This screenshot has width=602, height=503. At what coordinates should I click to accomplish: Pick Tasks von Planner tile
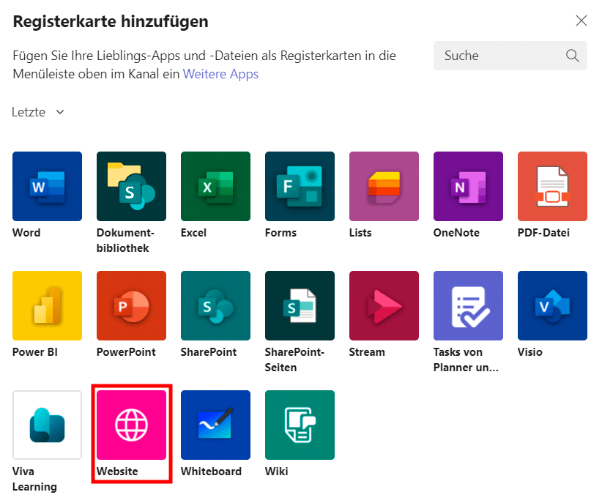pyautogui.click(x=468, y=305)
